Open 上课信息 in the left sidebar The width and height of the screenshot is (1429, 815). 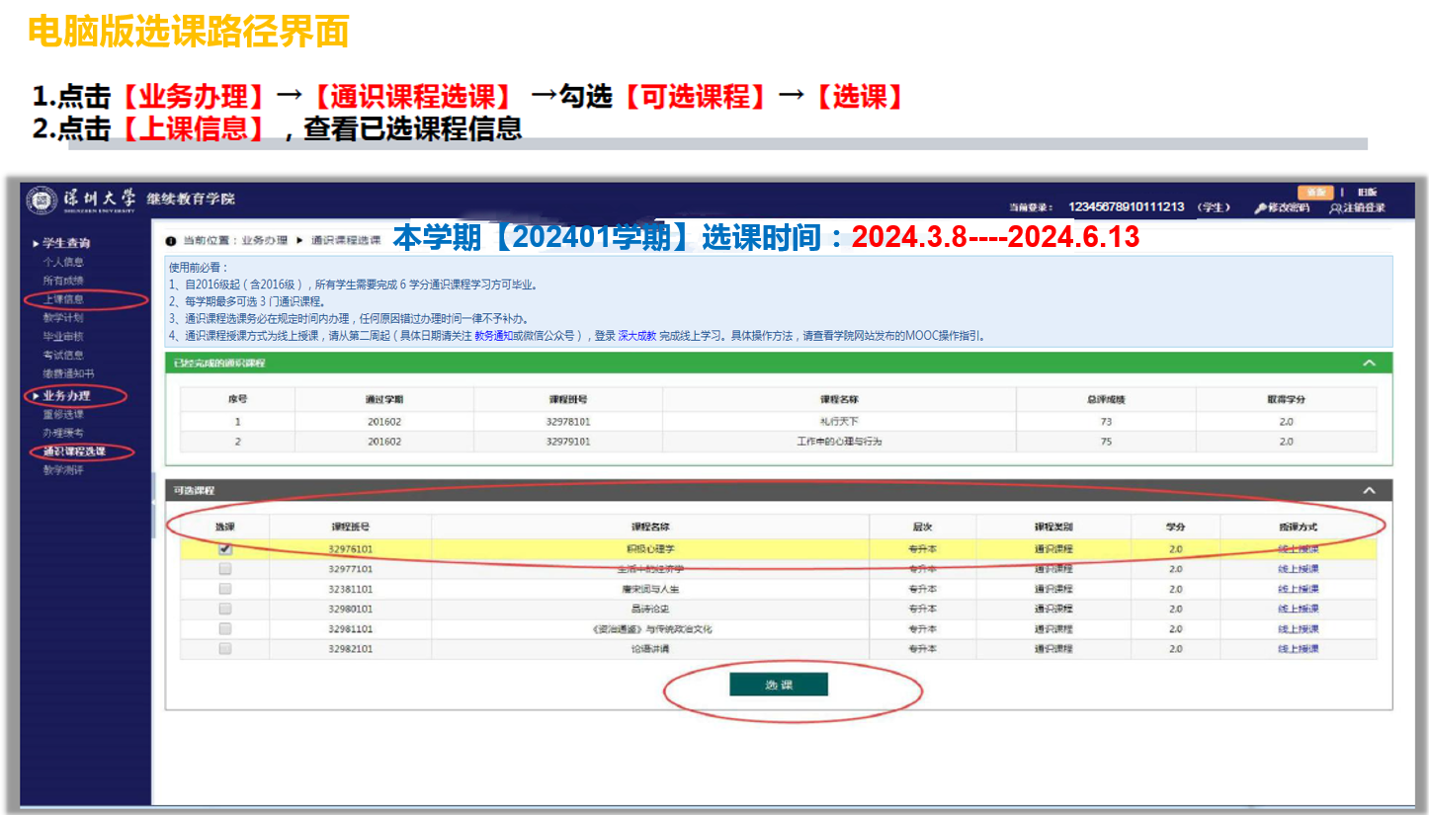point(63,299)
